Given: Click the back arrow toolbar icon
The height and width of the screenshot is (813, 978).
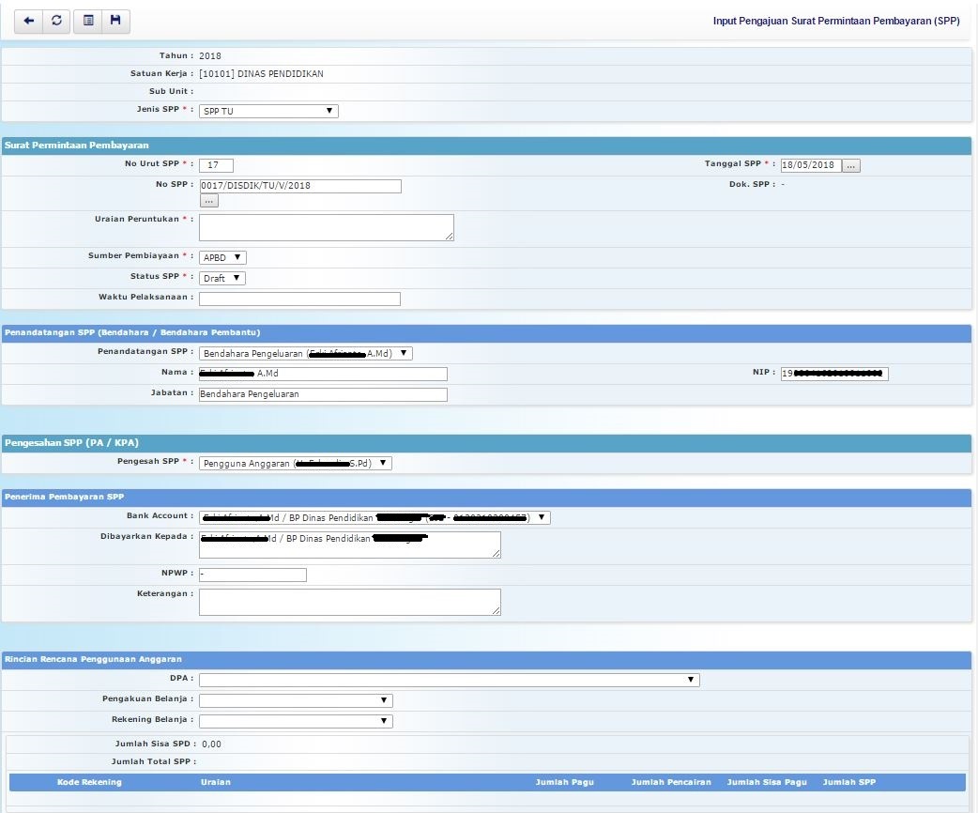Looking at the screenshot, I should [29, 21].
